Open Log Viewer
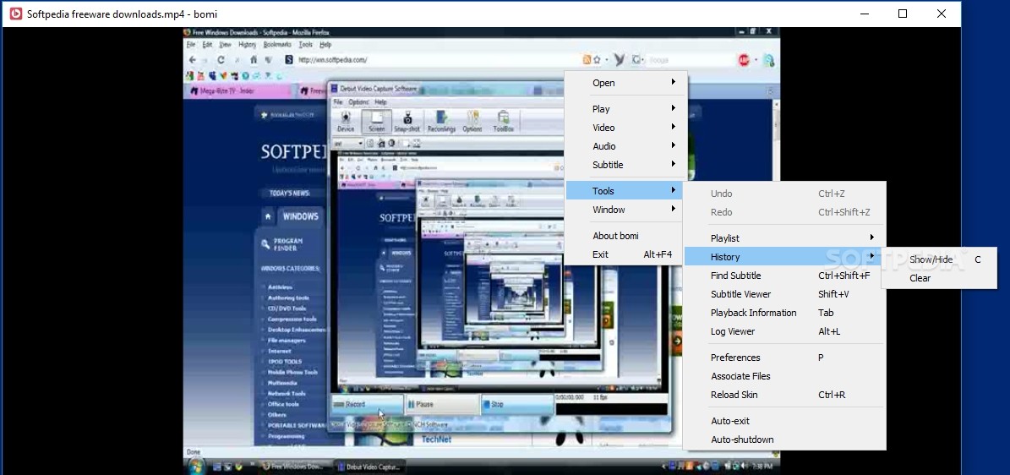The width and height of the screenshot is (1010, 475). pyautogui.click(x=784, y=332)
